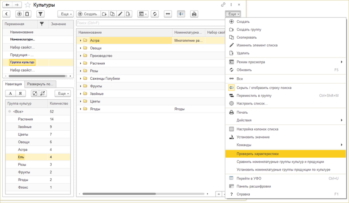Toggle the search bar visibility toolbar button
The image size is (349, 203).
181,14
